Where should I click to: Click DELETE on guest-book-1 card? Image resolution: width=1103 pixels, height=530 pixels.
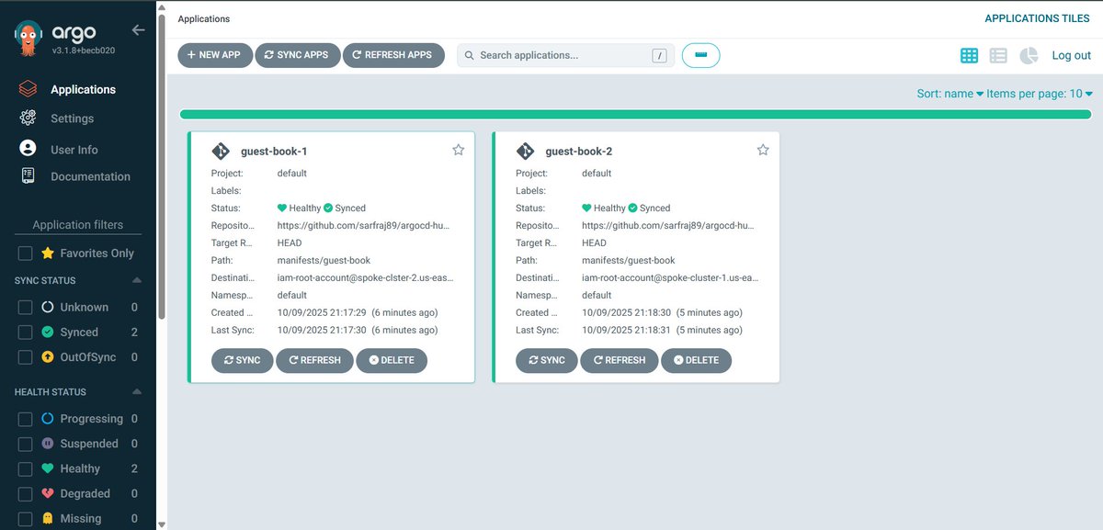tap(392, 360)
